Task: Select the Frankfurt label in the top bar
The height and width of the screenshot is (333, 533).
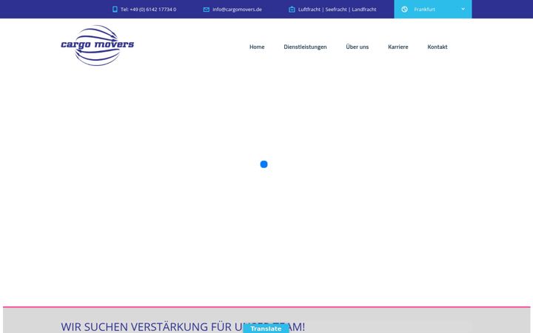Action: [425, 10]
